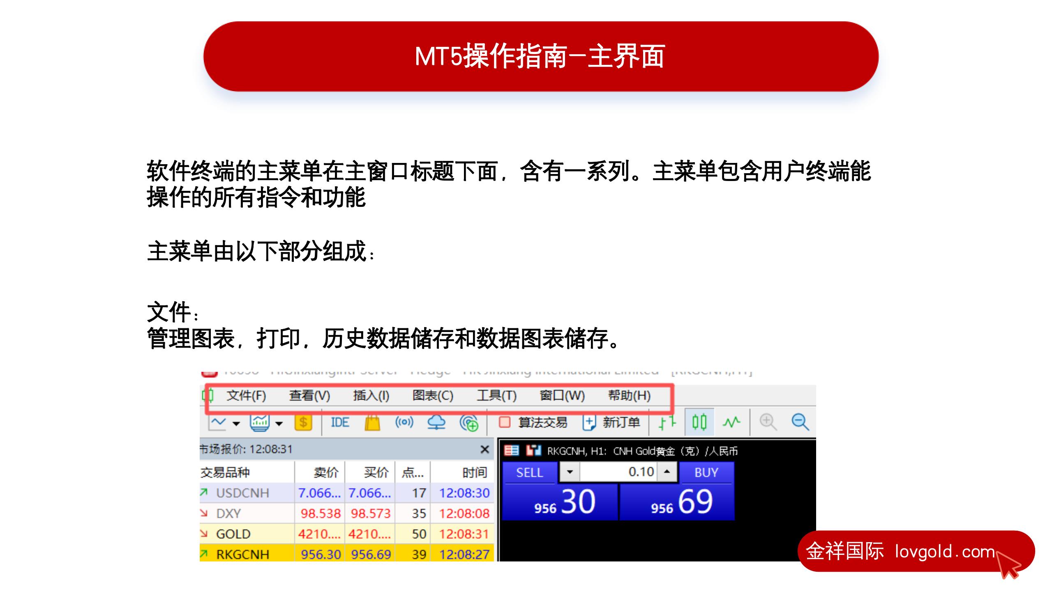The image size is (1052, 591).
Task: Expand the indicators list dropdown arrow
Action: tap(279, 424)
